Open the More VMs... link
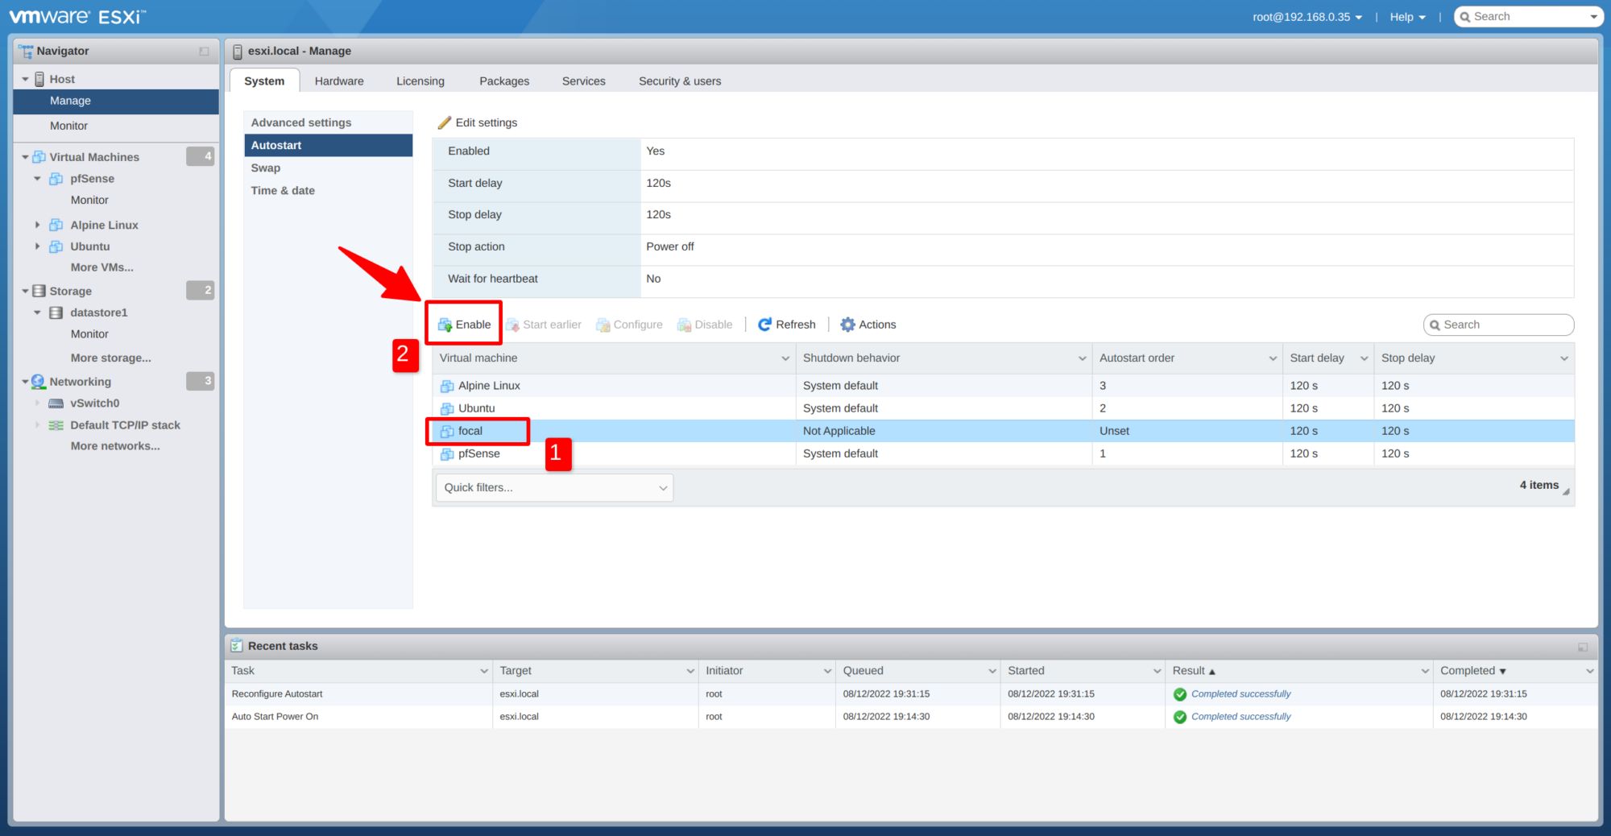The image size is (1611, 836). click(x=101, y=267)
